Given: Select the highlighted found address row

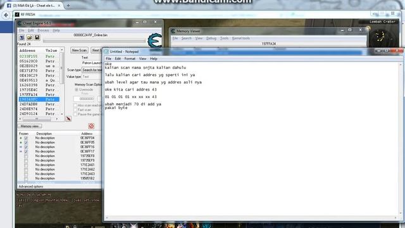Looking at the screenshot, I should click(x=39, y=99).
